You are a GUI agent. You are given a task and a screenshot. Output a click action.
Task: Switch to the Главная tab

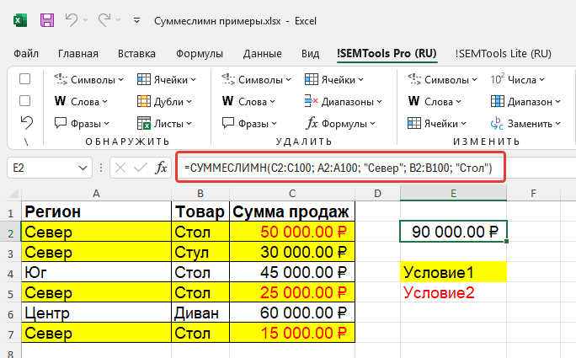point(78,54)
